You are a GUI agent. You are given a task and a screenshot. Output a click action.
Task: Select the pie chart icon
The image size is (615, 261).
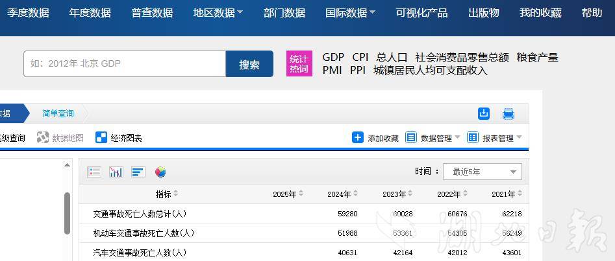[160, 172]
